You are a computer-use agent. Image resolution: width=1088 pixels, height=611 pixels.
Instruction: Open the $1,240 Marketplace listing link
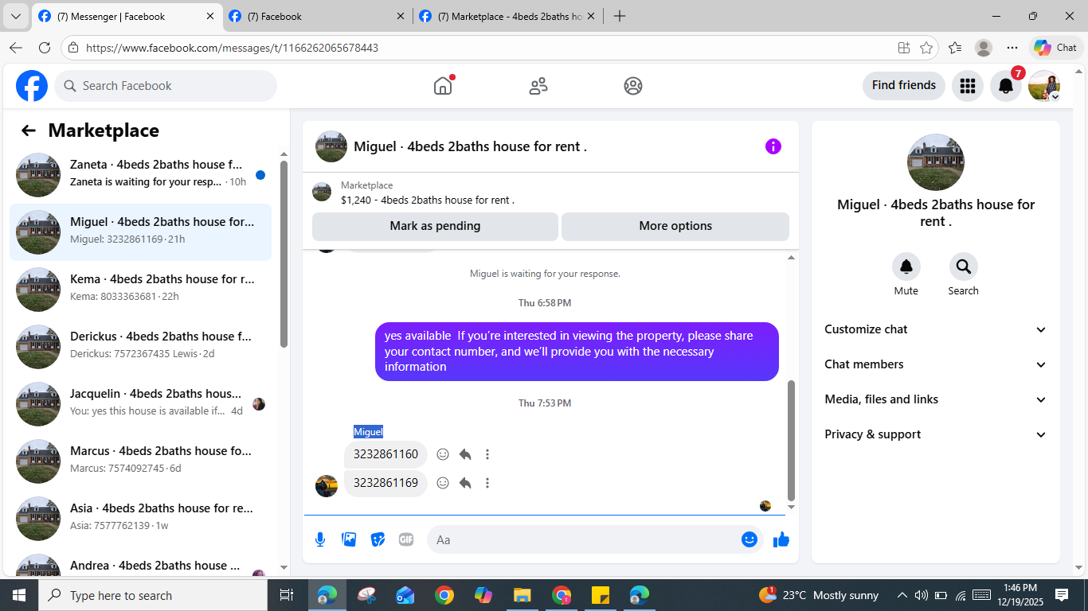427,200
